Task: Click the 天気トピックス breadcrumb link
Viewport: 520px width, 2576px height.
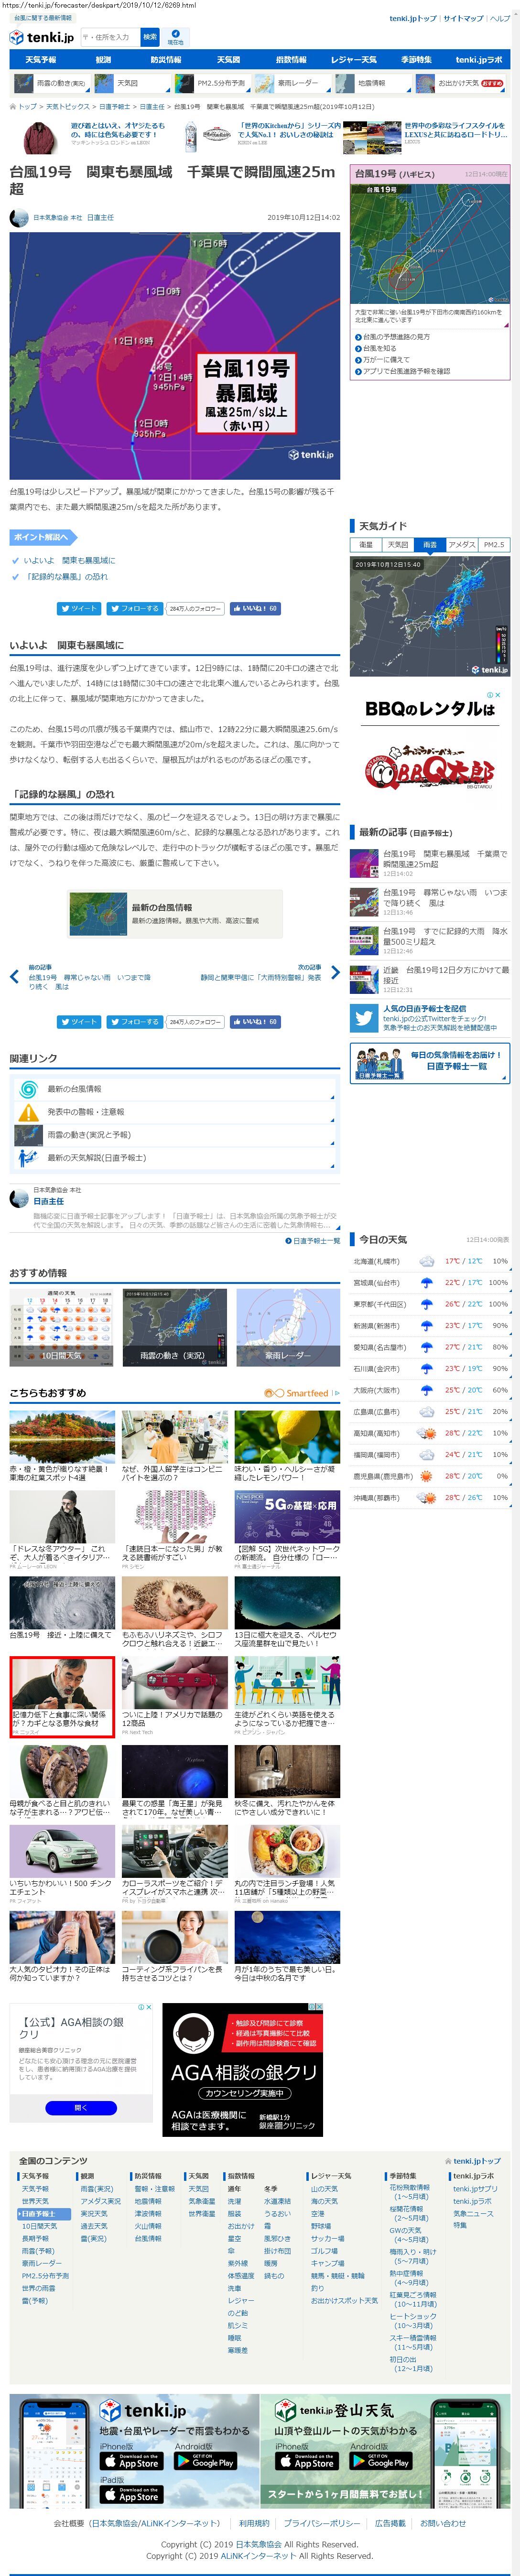Action: point(67,106)
